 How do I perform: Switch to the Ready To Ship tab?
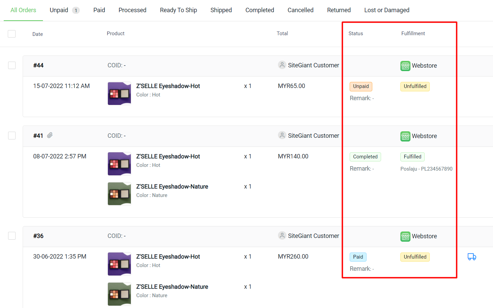[179, 10]
